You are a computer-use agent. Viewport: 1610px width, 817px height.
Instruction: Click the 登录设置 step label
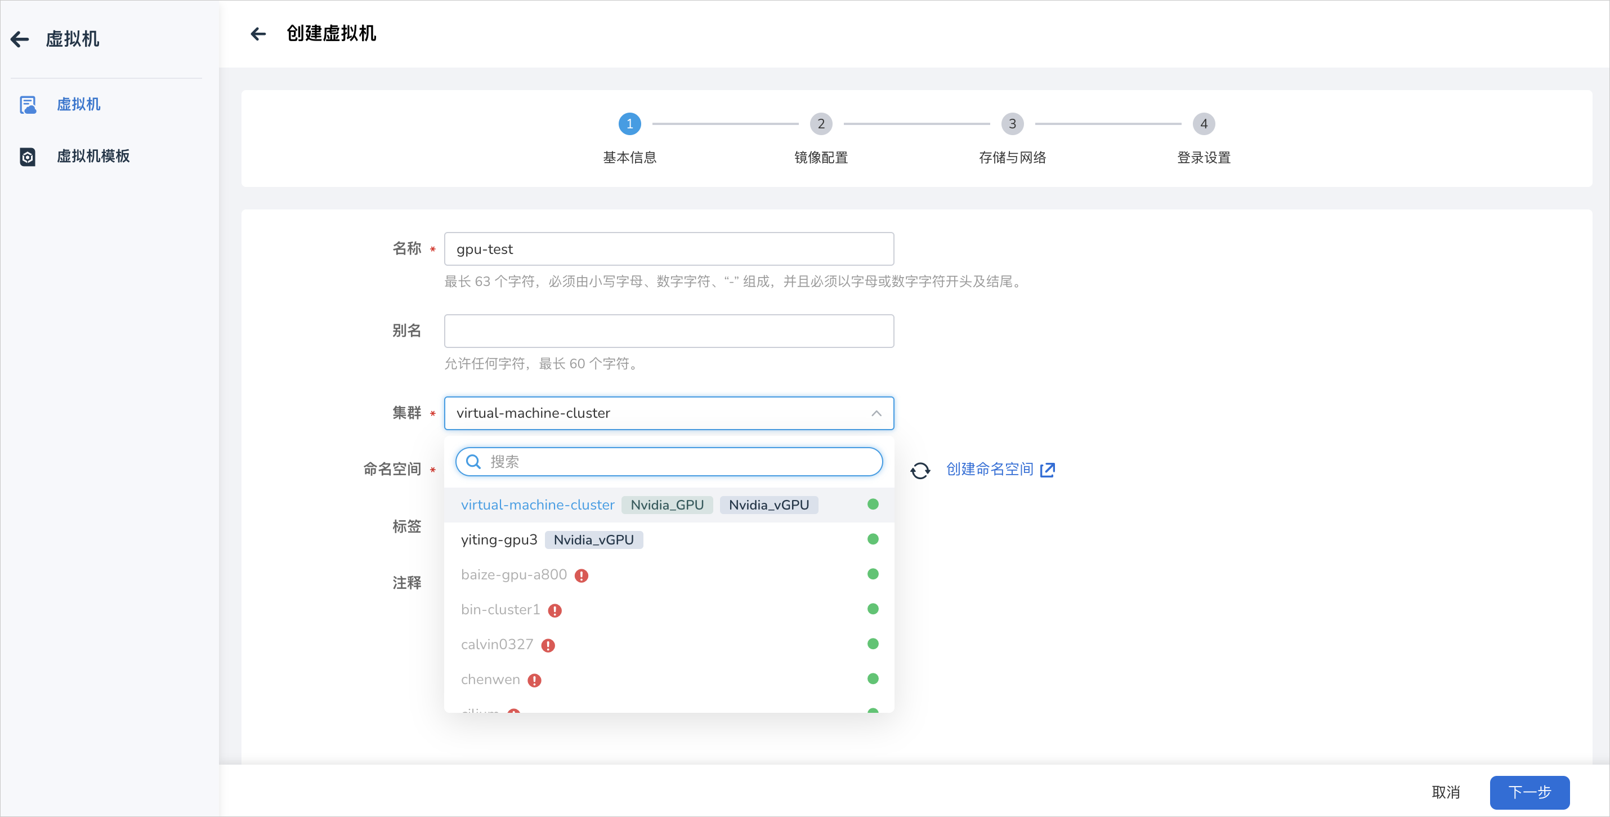1203,158
